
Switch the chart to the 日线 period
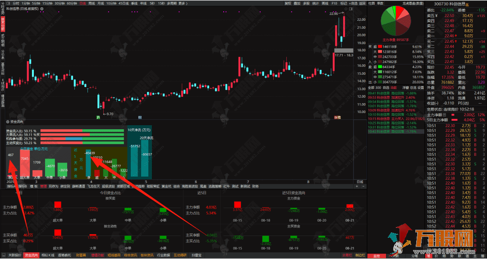(82, 3)
